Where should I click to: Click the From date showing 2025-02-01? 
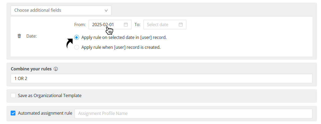pyautogui.click(x=104, y=25)
